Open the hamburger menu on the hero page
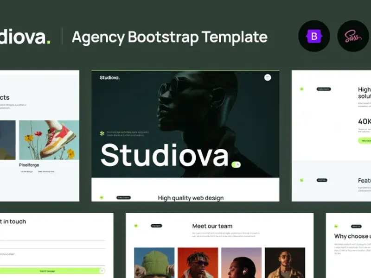The height and width of the screenshot is (278, 371). click(268, 78)
